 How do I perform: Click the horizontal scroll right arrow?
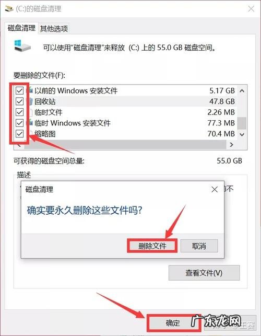point(231,145)
